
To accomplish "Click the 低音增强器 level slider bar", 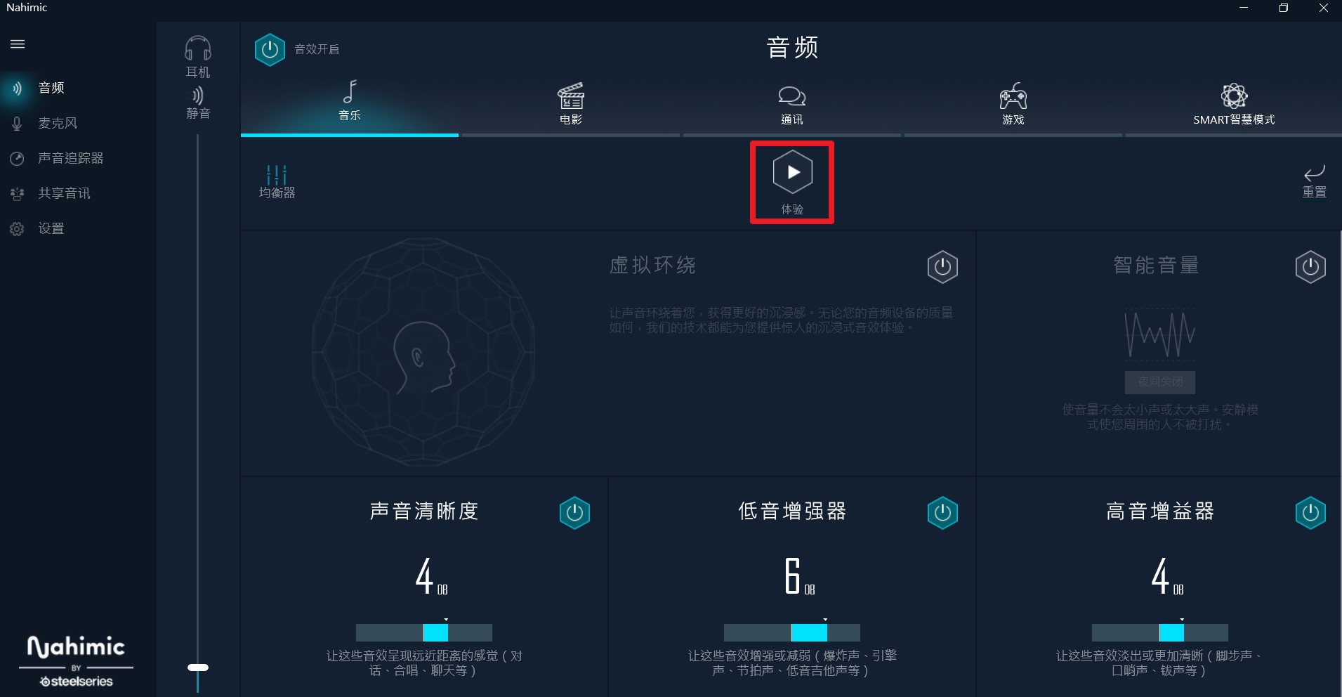I will coord(792,632).
